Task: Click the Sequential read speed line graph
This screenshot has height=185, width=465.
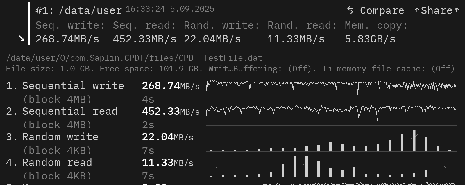Action: point(331,112)
